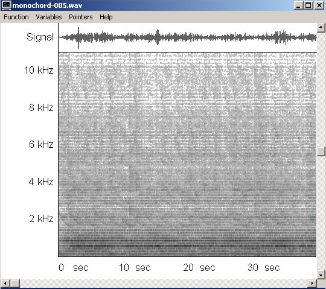The width and height of the screenshot is (326, 289).
Task: Click the horizontal scrollbar left arrow
Action: (5, 284)
